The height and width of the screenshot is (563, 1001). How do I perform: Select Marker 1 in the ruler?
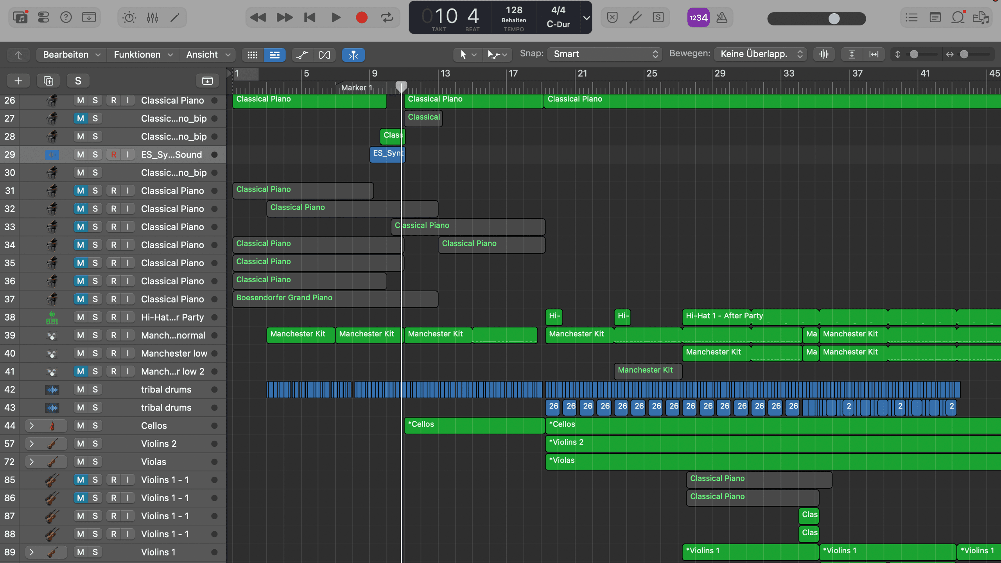(x=357, y=88)
